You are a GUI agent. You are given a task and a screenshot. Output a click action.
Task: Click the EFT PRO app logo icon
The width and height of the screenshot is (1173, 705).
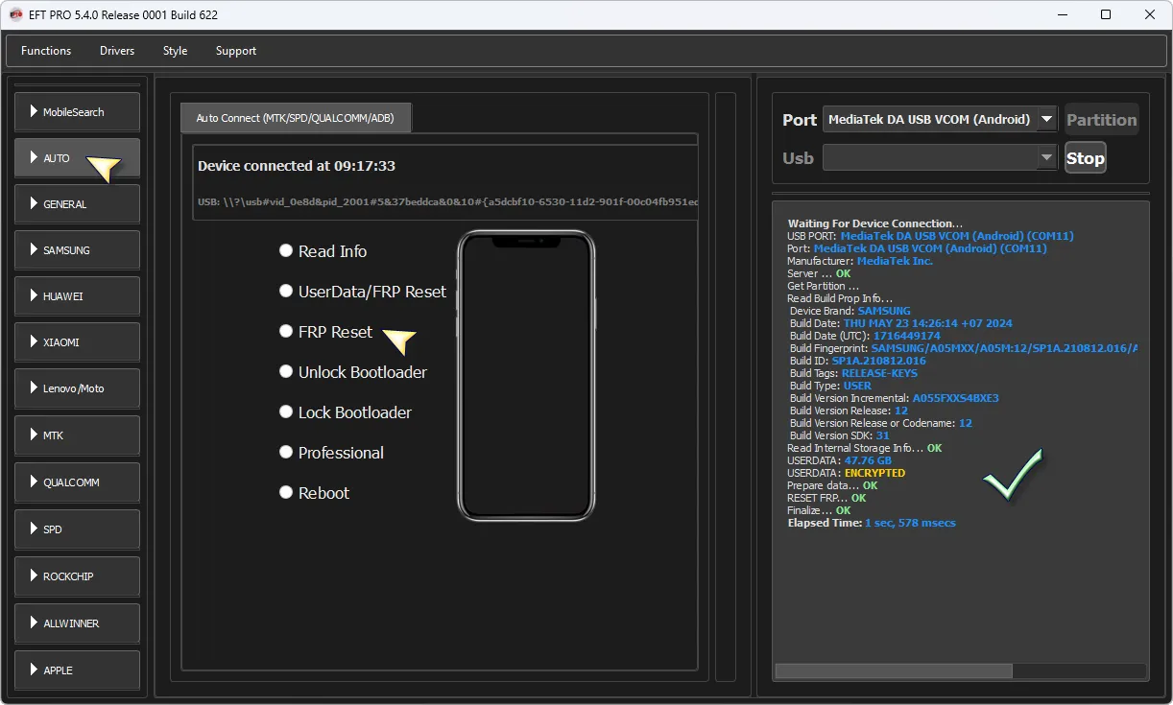(15, 14)
